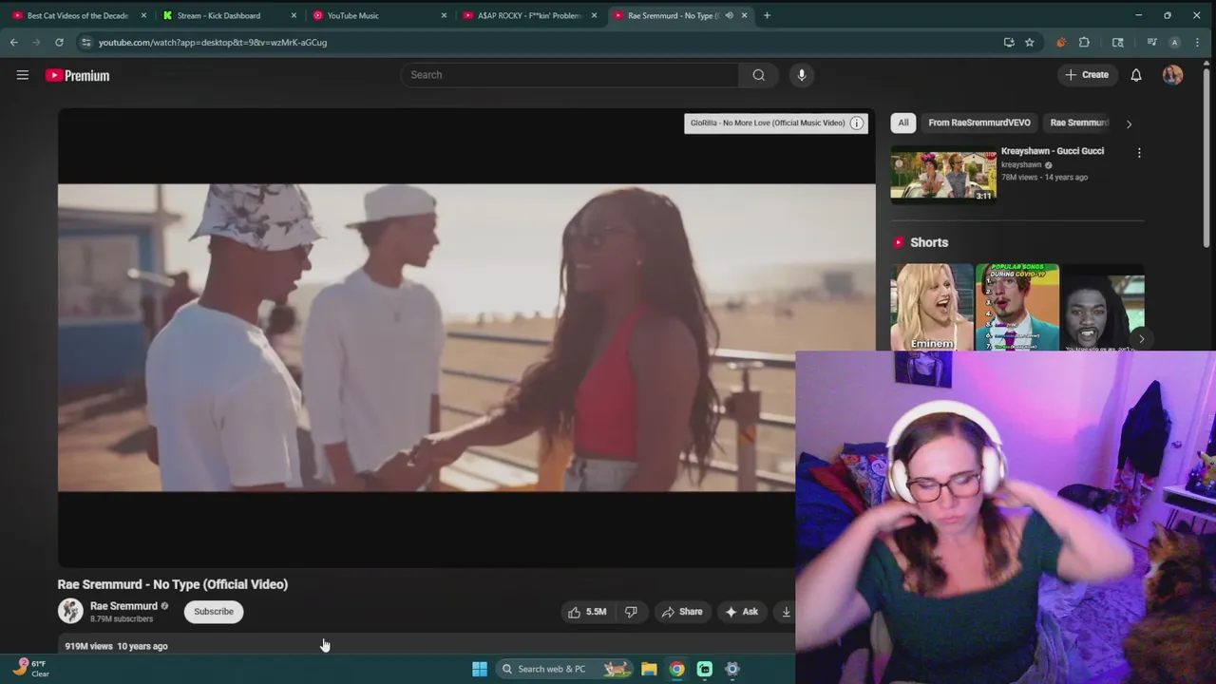Click the address bar URL
Viewport: 1216px width, 684px height.
213,42
